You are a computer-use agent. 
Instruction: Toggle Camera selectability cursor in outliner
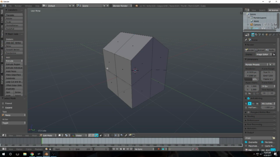pos(272,25)
